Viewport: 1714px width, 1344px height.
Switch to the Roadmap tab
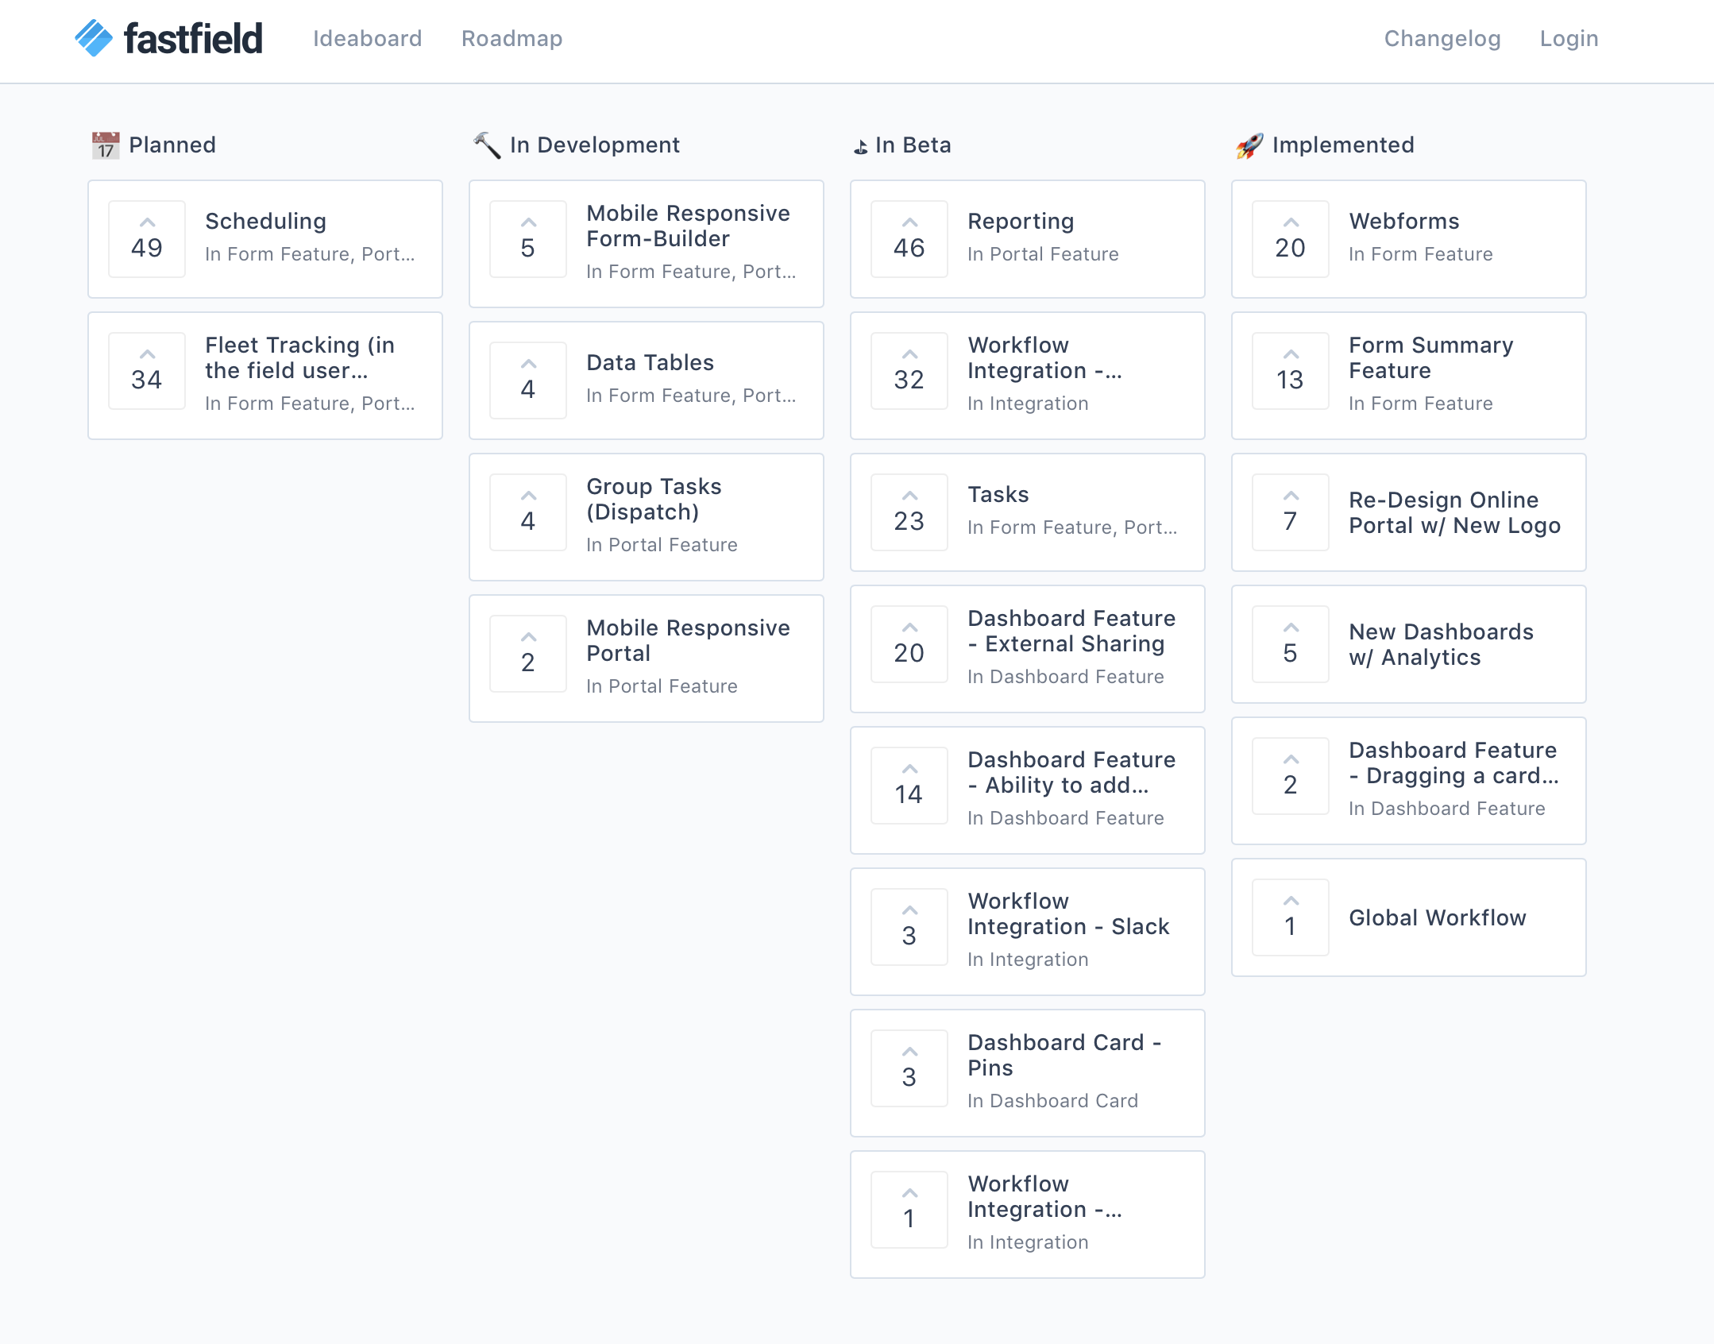(x=511, y=38)
